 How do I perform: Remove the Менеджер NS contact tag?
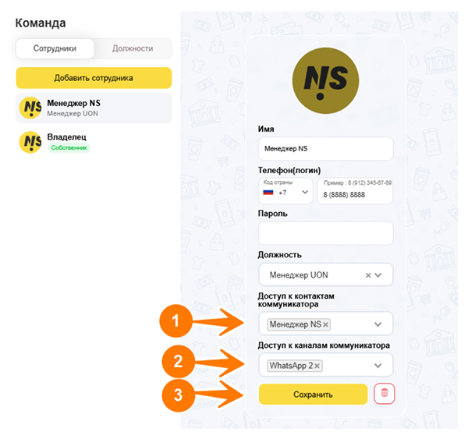[x=325, y=324]
